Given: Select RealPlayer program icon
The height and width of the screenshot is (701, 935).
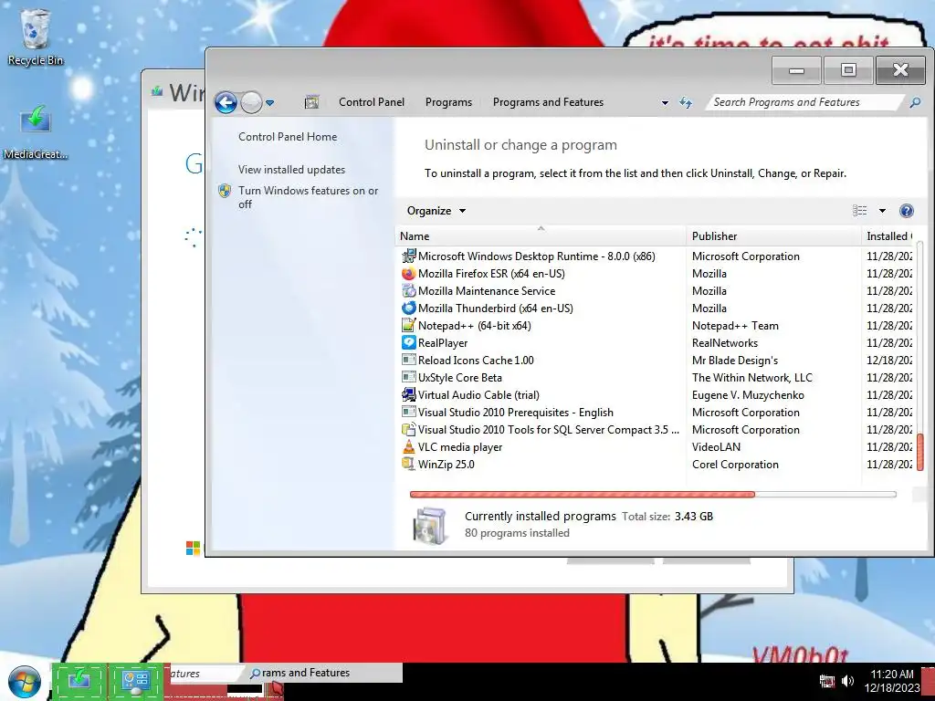Looking at the screenshot, I should (x=408, y=343).
